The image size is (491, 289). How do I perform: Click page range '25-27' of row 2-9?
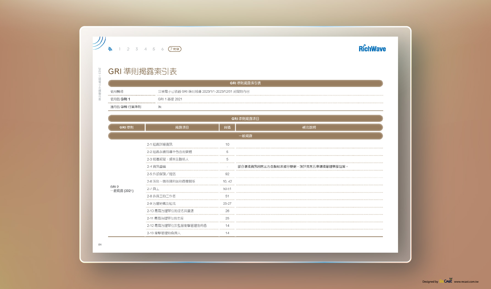coord(227,204)
